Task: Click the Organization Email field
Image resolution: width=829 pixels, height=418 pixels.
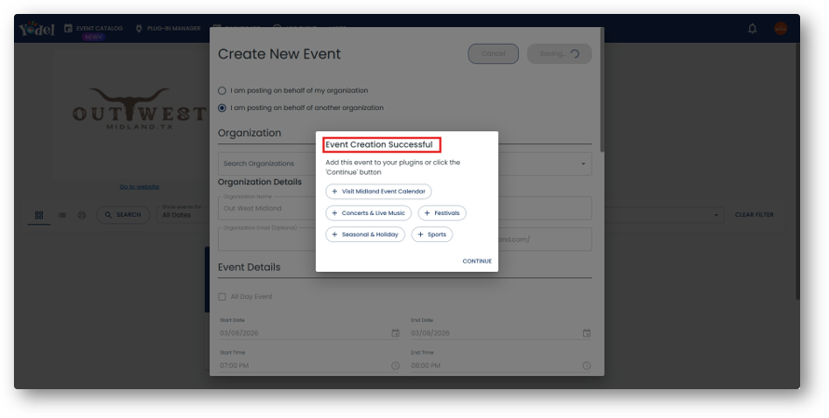Action: 267,239
